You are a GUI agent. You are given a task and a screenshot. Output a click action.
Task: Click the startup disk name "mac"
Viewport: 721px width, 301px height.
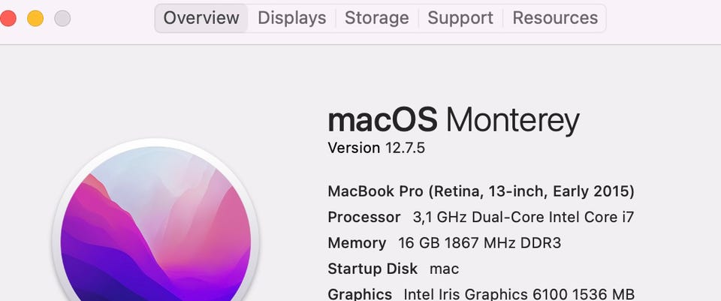pyautogui.click(x=444, y=269)
